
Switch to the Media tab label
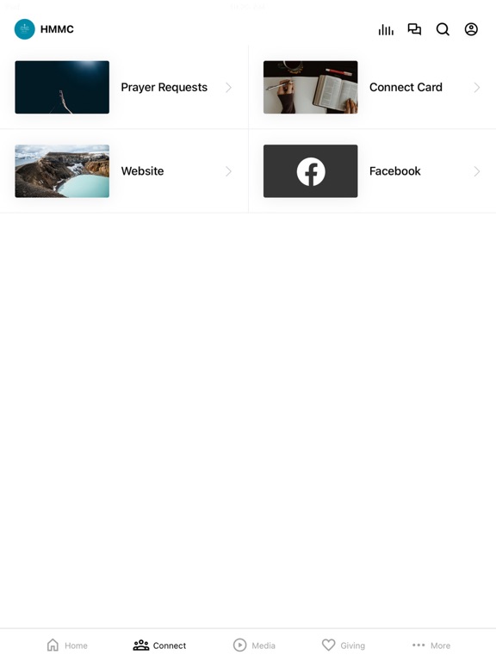pyautogui.click(x=263, y=646)
